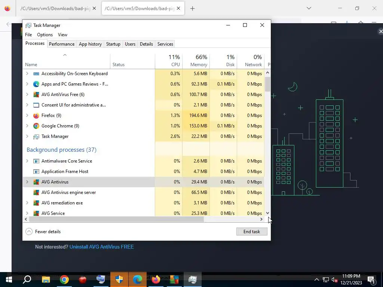
Task: Close the first bad-pig browser tab
Action: (x=94, y=8)
